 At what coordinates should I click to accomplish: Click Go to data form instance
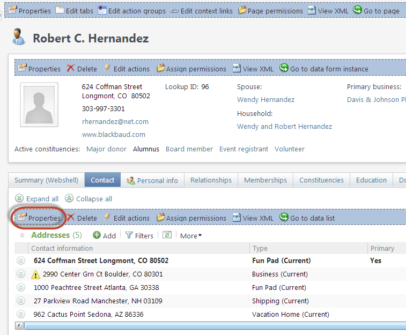coord(323,69)
